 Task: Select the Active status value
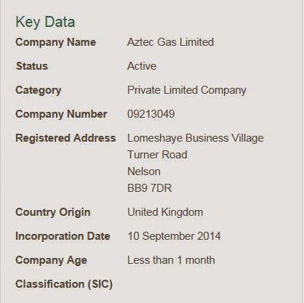click(142, 66)
